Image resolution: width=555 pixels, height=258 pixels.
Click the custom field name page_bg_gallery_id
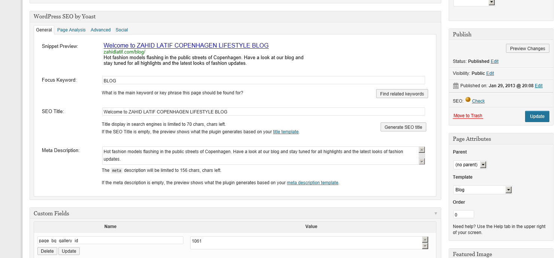point(110,240)
